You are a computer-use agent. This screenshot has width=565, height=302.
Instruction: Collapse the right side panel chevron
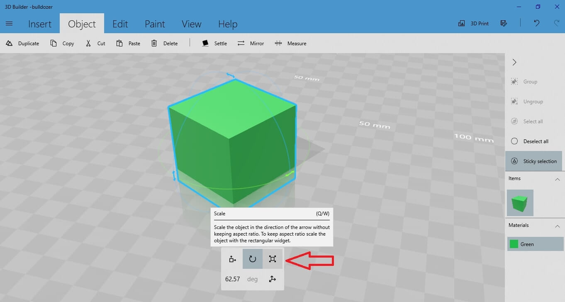pyautogui.click(x=514, y=62)
